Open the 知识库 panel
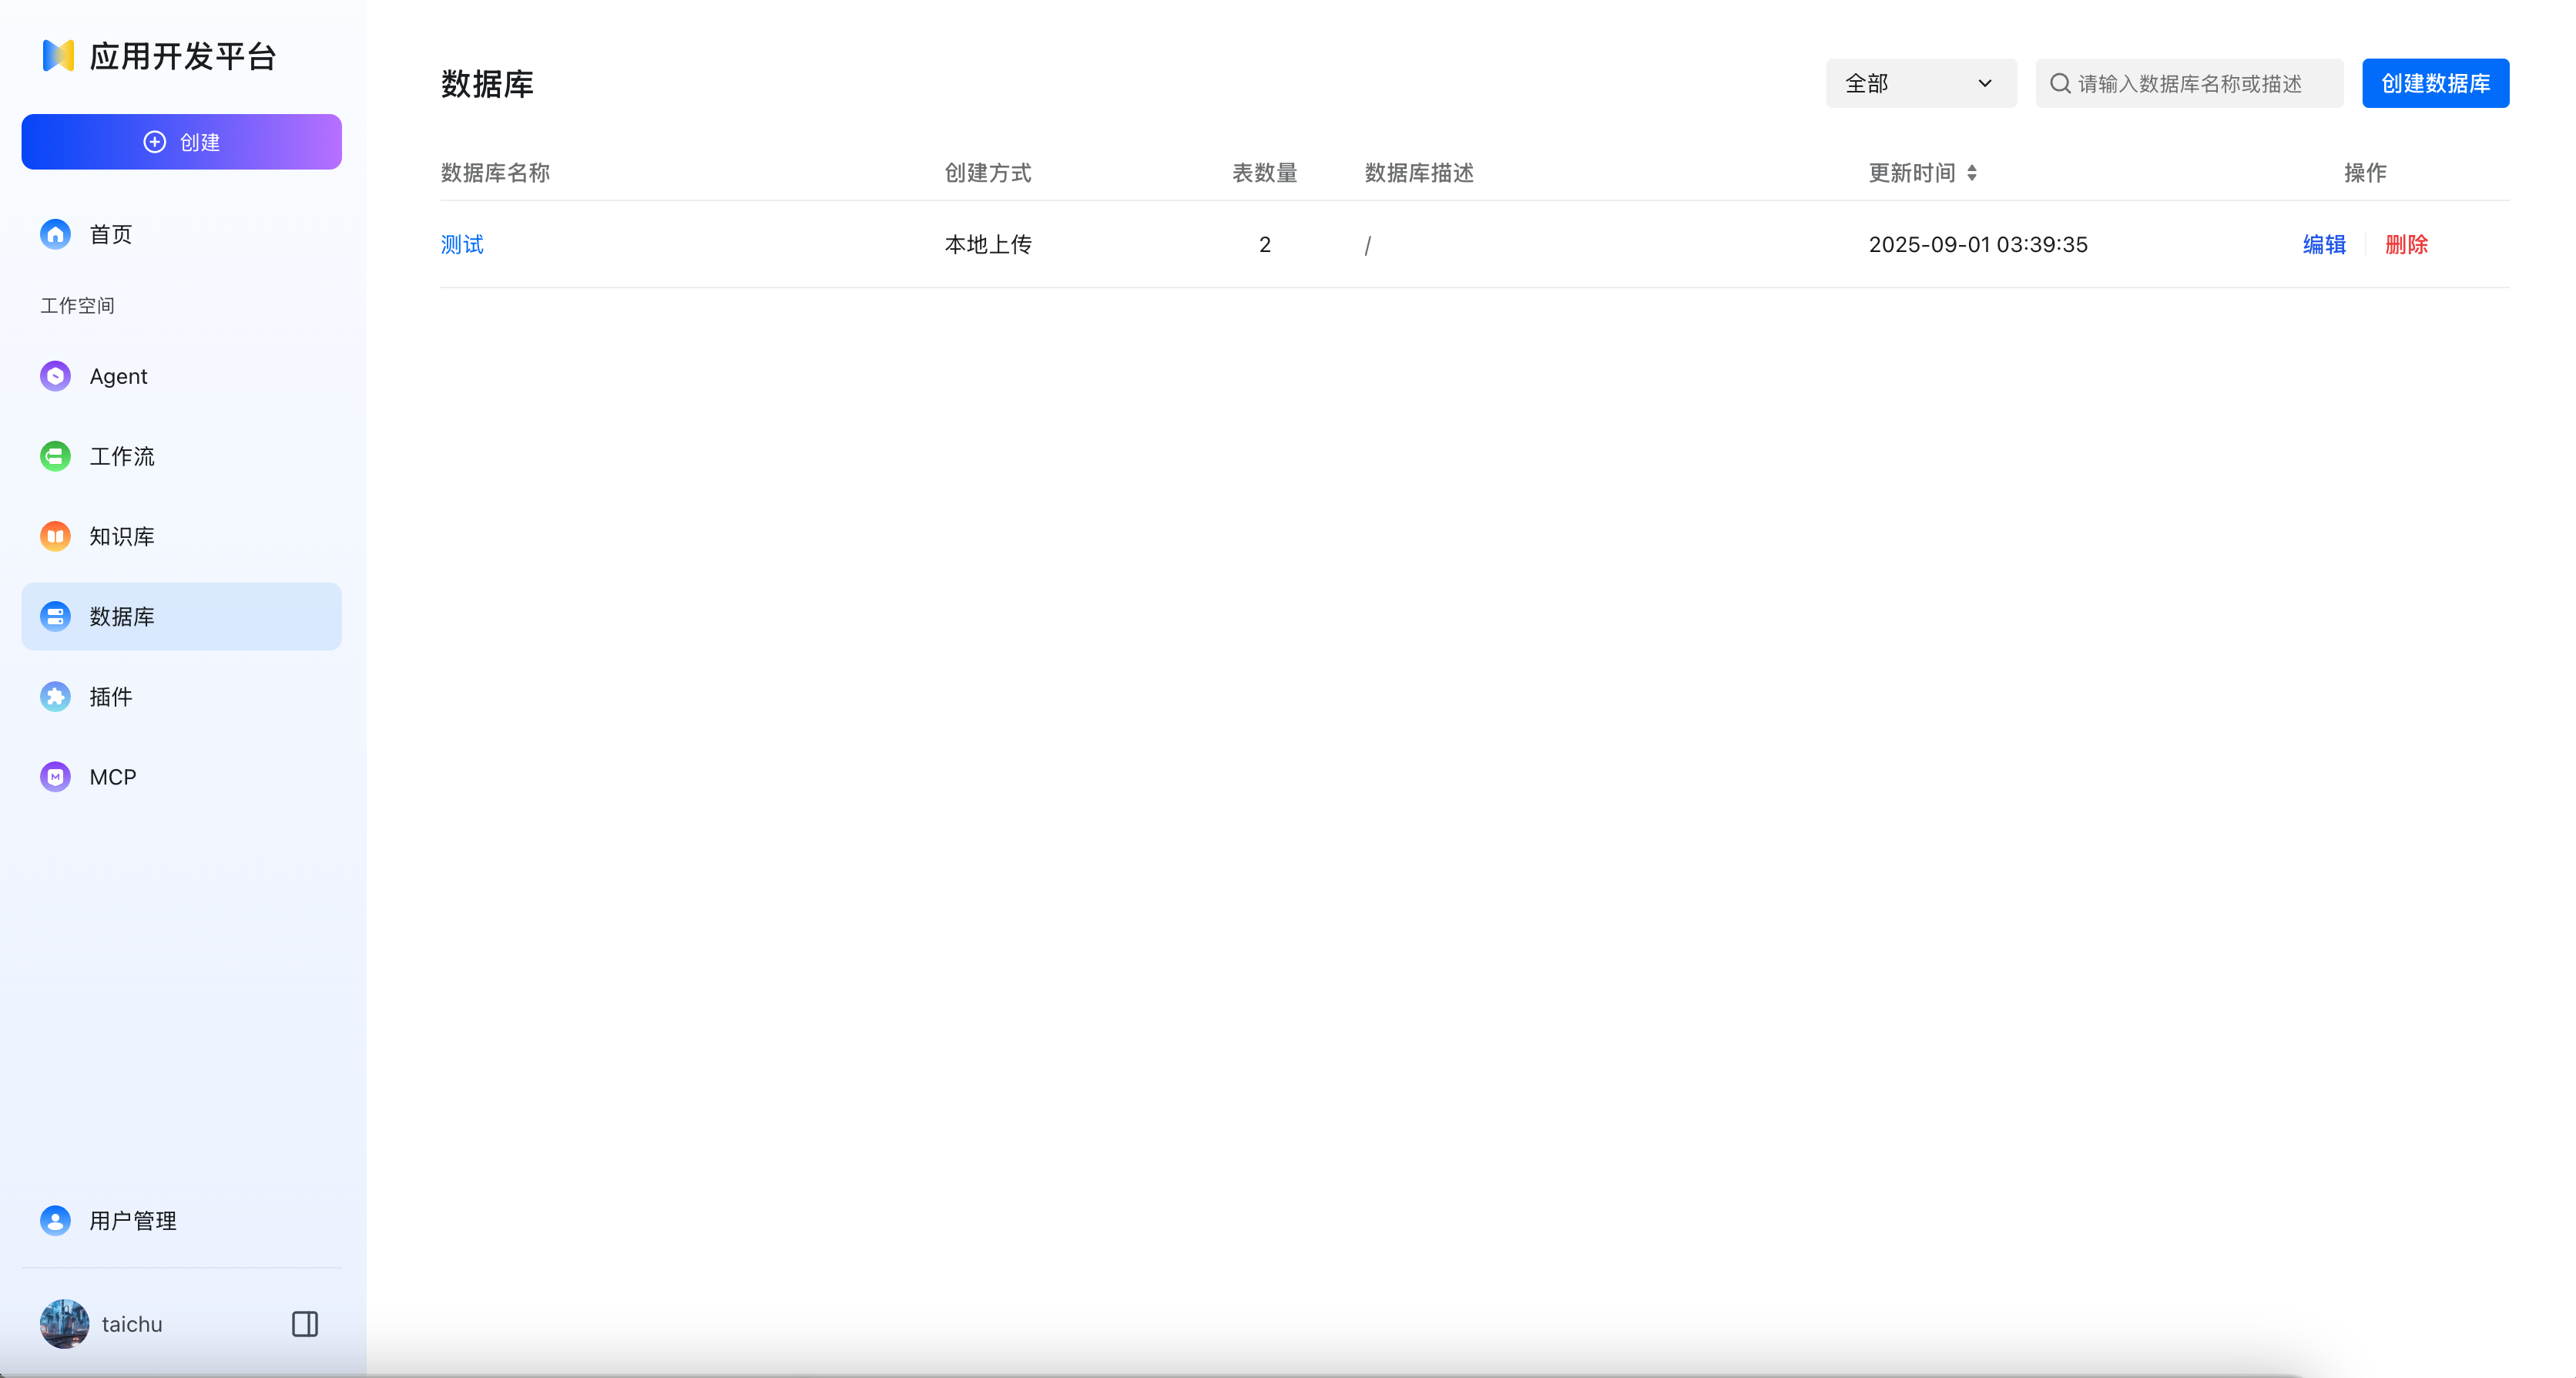2576x1378 pixels. pos(121,536)
